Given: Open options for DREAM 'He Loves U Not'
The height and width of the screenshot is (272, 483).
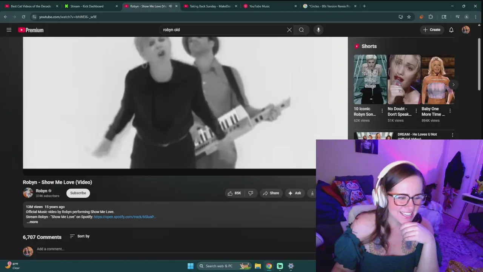Looking at the screenshot, I should [452, 135].
